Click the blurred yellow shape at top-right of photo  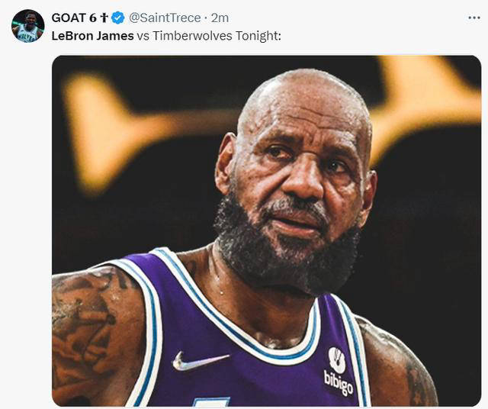pyautogui.click(x=427, y=99)
